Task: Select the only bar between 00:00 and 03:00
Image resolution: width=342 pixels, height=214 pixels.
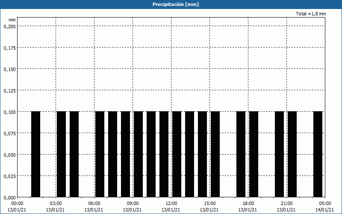Action: pos(36,155)
